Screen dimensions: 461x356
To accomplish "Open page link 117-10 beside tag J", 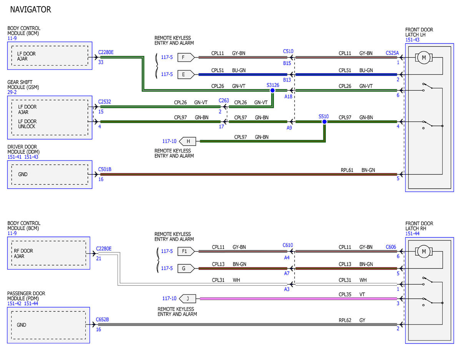I will (x=169, y=298).
